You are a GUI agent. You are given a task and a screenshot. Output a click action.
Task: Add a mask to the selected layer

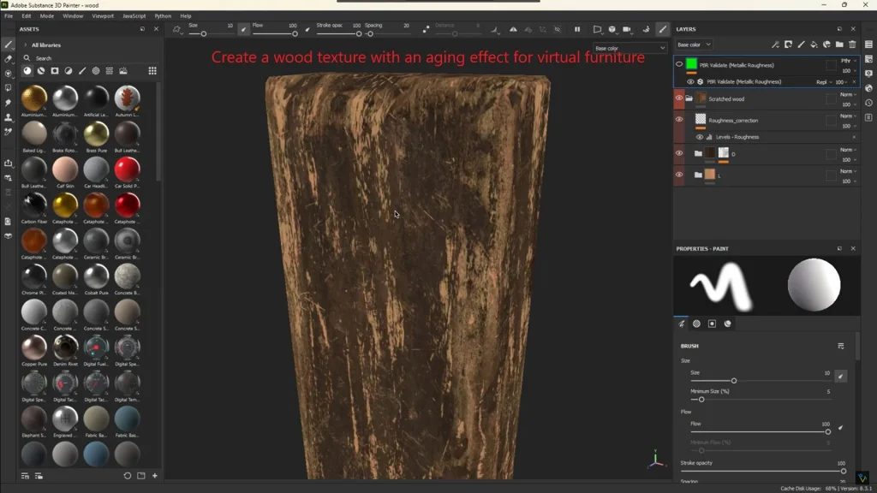[788, 45]
